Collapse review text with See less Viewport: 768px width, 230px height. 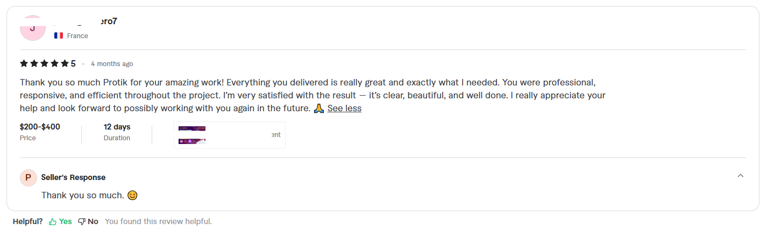point(344,108)
